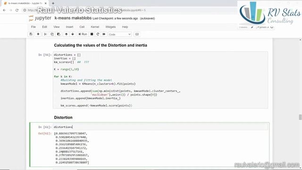Viewport: 302px width, 170px height.
Task: Click the last output value 0.22492580
Action: (x=72, y=162)
